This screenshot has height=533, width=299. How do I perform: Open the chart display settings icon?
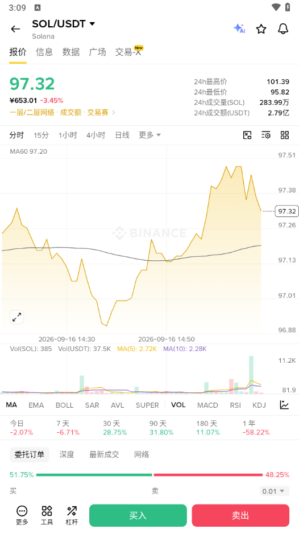(265, 135)
